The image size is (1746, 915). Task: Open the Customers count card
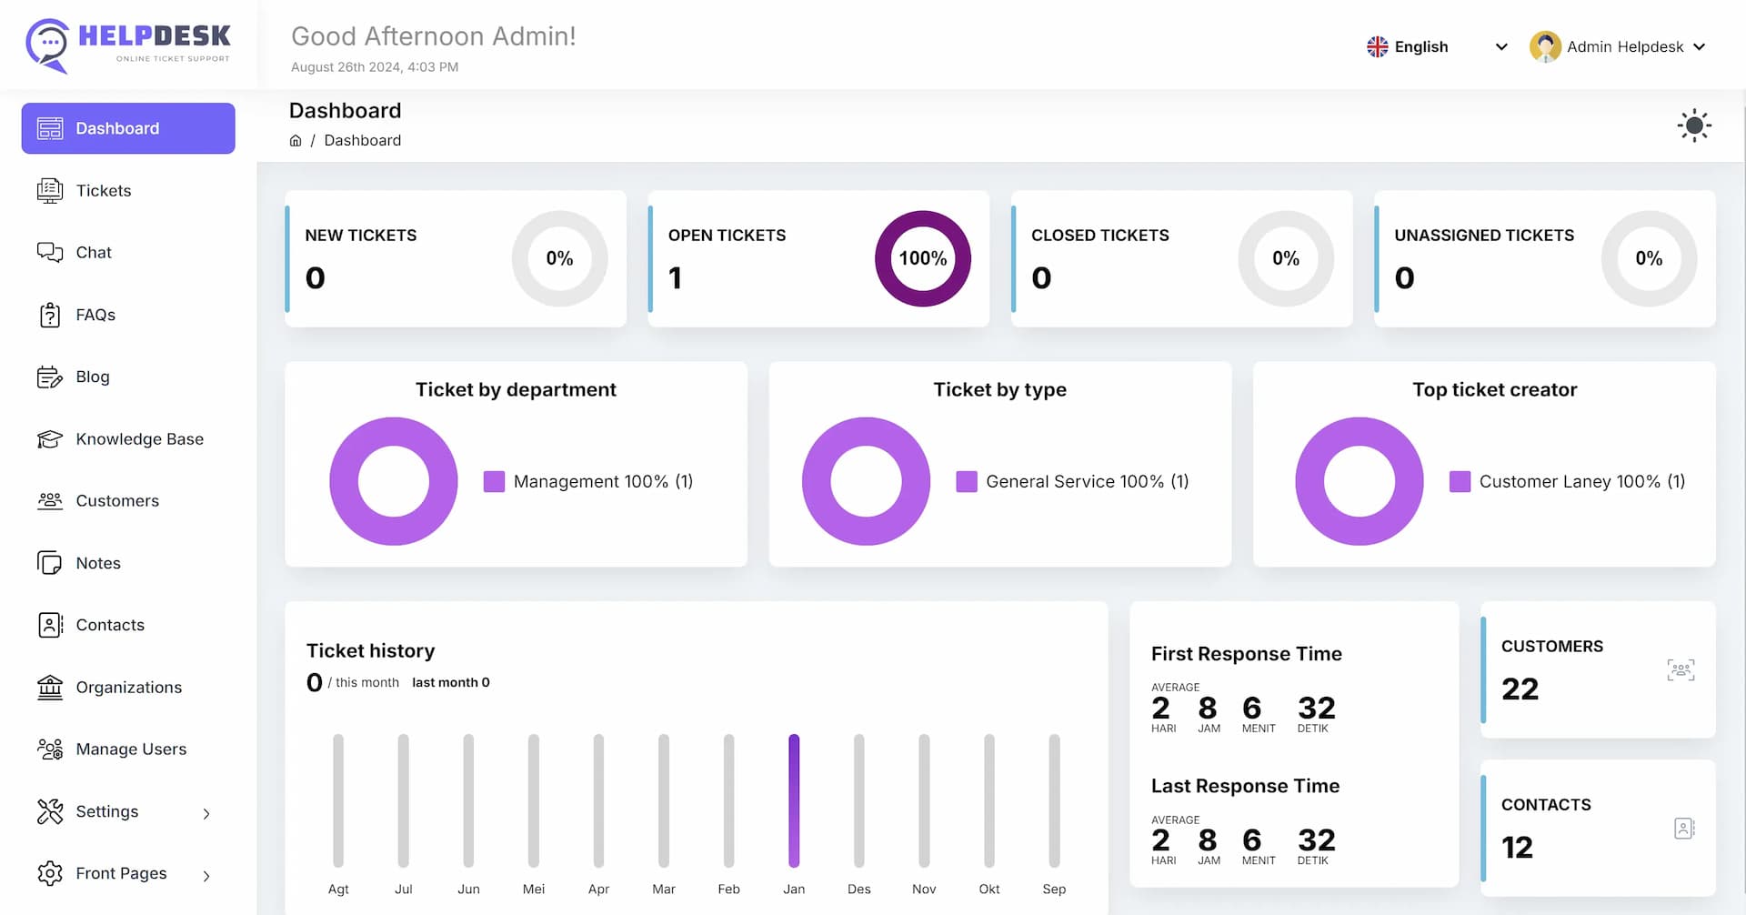pos(1598,669)
